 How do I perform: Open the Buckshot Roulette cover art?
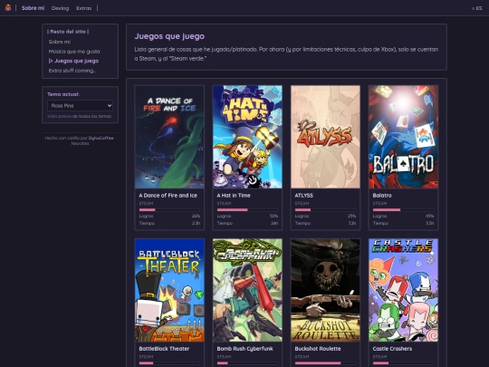(325, 290)
